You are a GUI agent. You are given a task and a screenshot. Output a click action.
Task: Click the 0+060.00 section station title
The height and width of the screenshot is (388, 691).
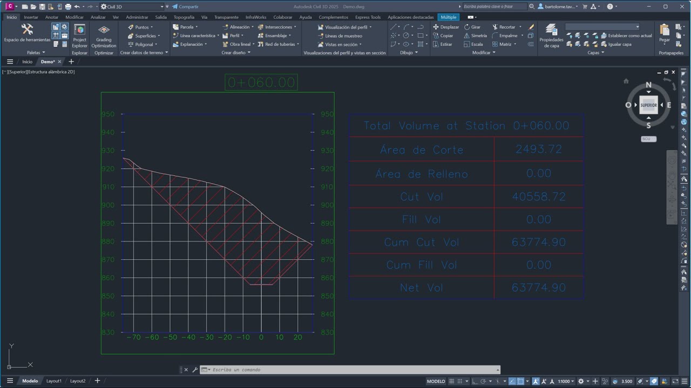pyautogui.click(x=261, y=82)
